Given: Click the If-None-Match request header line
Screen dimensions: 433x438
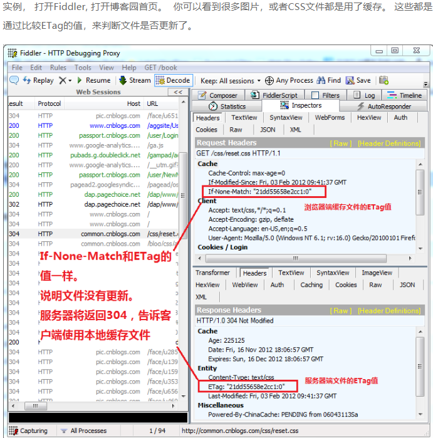Looking at the screenshot, I should (x=260, y=192).
